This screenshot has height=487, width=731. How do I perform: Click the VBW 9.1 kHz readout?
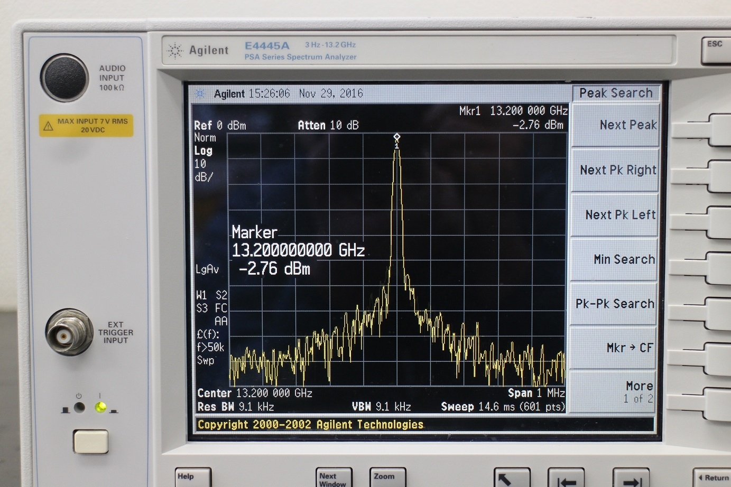[x=381, y=407]
